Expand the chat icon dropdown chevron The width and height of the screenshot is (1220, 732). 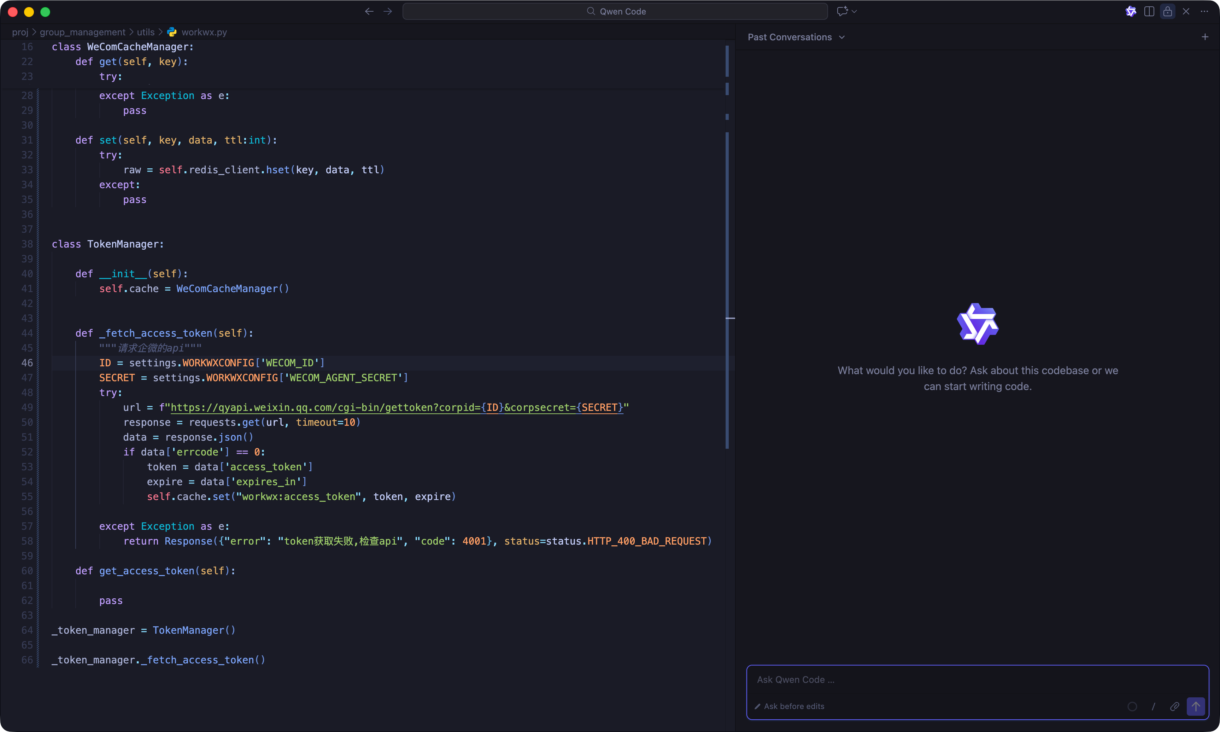click(x=854, y=11)
